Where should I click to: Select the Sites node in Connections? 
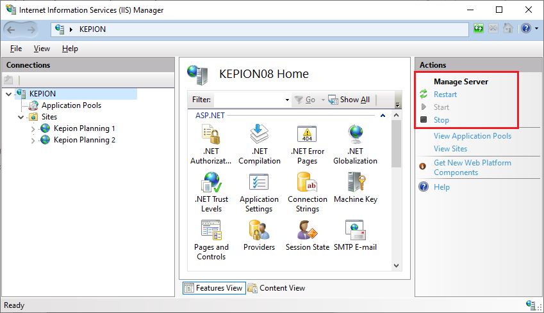point(49,117)
